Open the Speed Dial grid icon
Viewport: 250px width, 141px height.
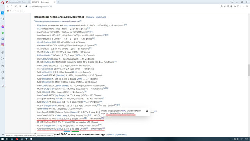(x=20, y=7)
